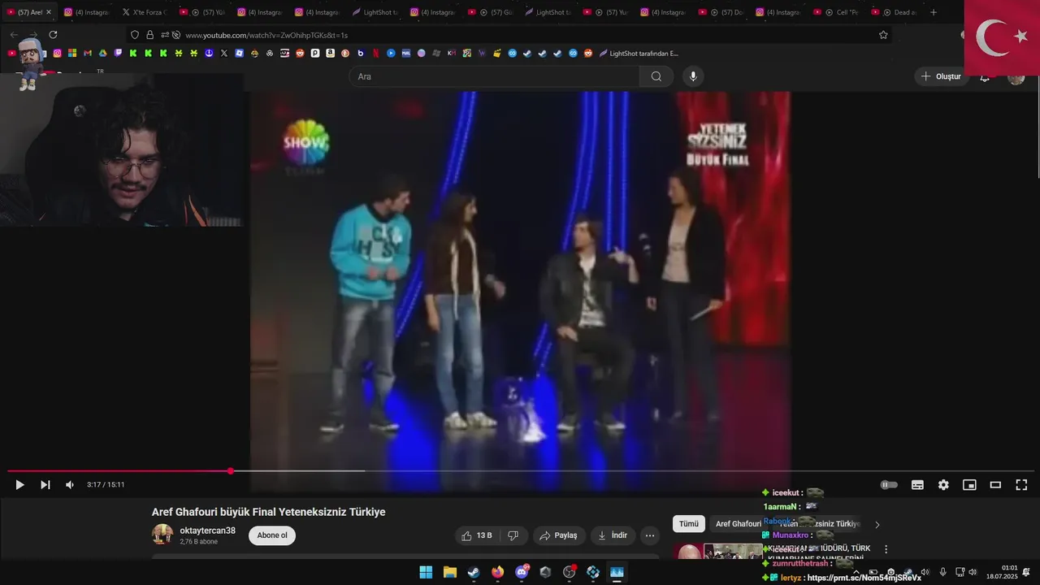The image size is (1040, 585).
Task: Open a new browser tab
Action: click(933, 12)
